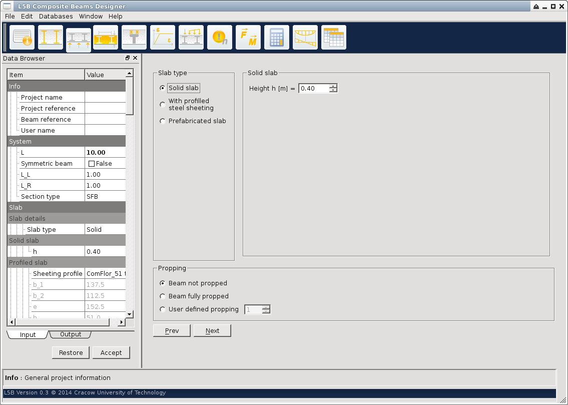Choose the Beam fully propped option
The image size is (568, 405).
pyautogui.click(x=163, y=296)
